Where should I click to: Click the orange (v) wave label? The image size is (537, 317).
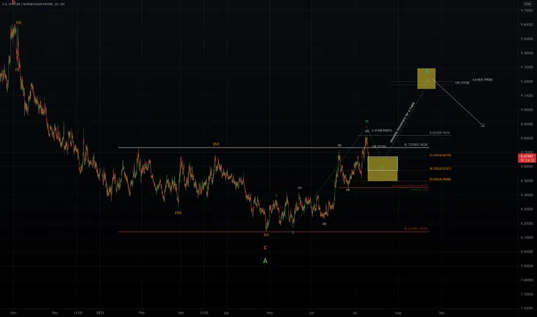click(266, 235)
